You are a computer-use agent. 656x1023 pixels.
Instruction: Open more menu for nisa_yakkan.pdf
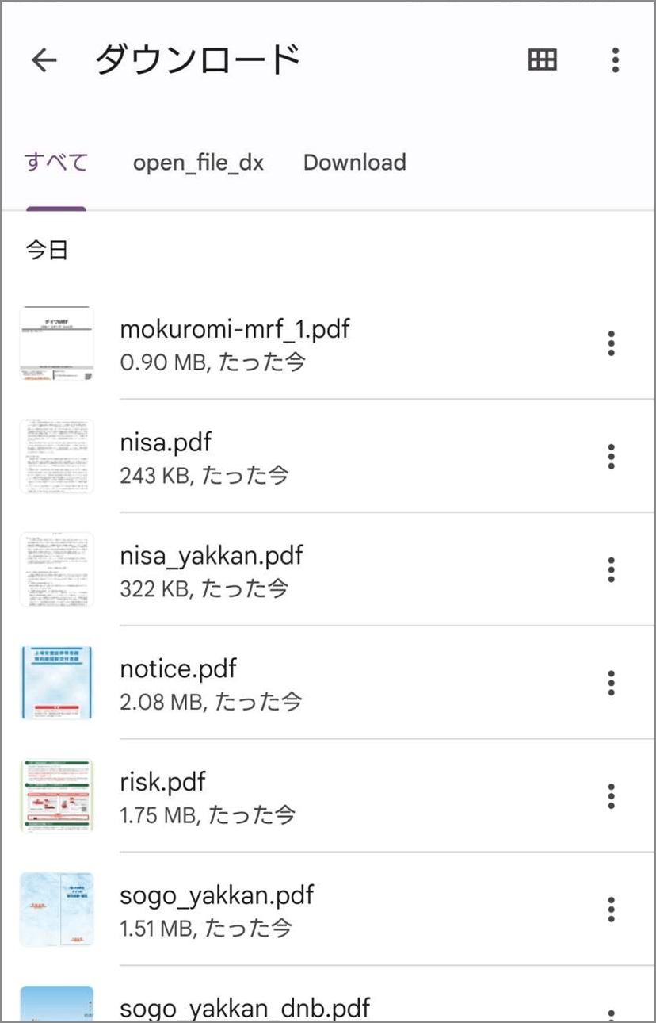(611, 569)
